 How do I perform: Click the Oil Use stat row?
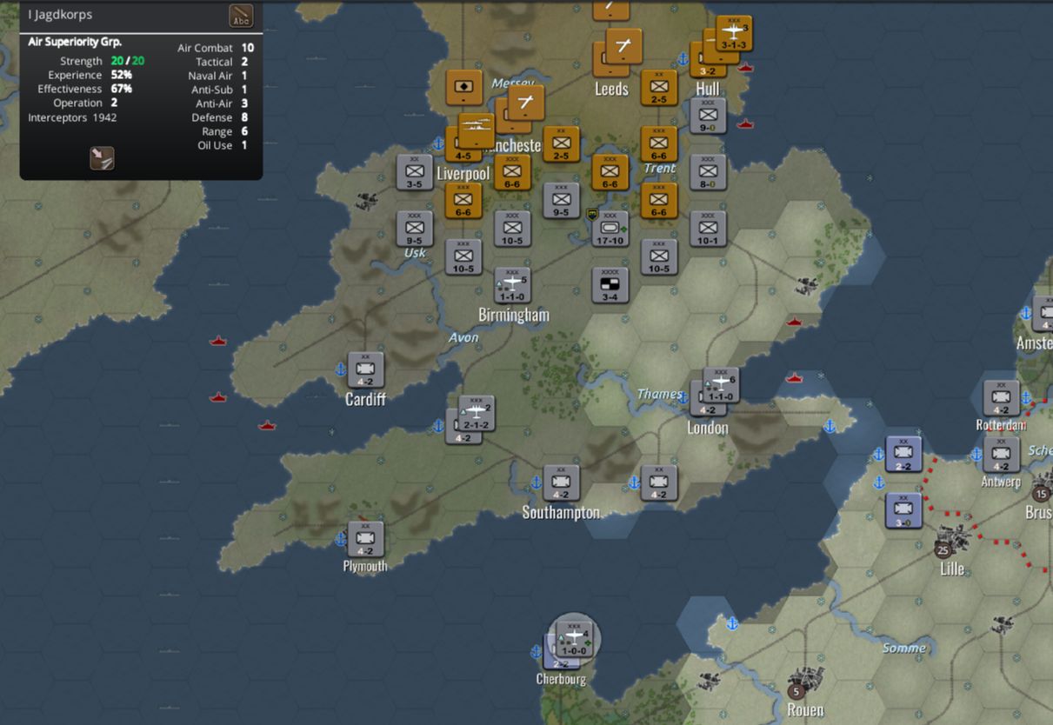[223, 145]
